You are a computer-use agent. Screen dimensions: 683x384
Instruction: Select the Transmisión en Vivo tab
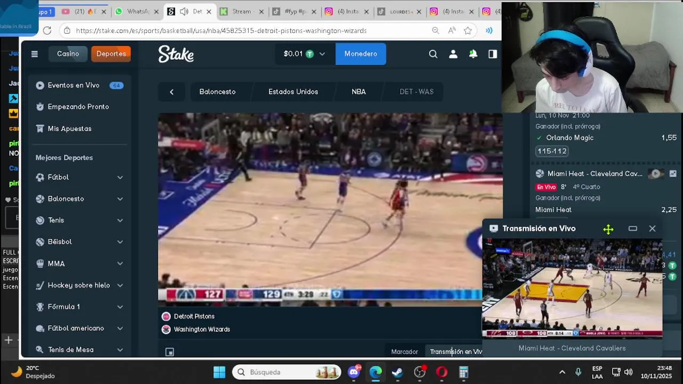(456, 352)
